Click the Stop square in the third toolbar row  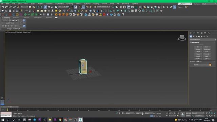point(48,14)
